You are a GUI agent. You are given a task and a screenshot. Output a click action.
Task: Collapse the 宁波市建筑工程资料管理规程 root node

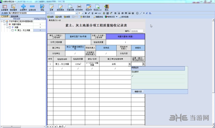2,21
